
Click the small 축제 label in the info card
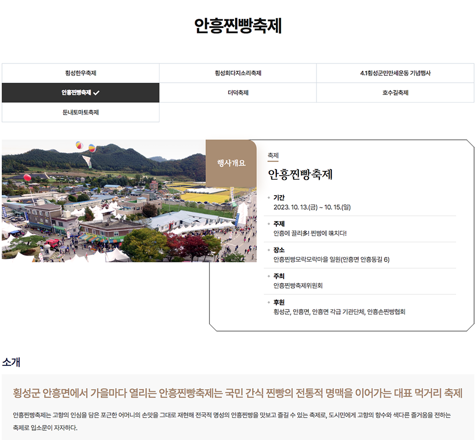pos(273,155)
